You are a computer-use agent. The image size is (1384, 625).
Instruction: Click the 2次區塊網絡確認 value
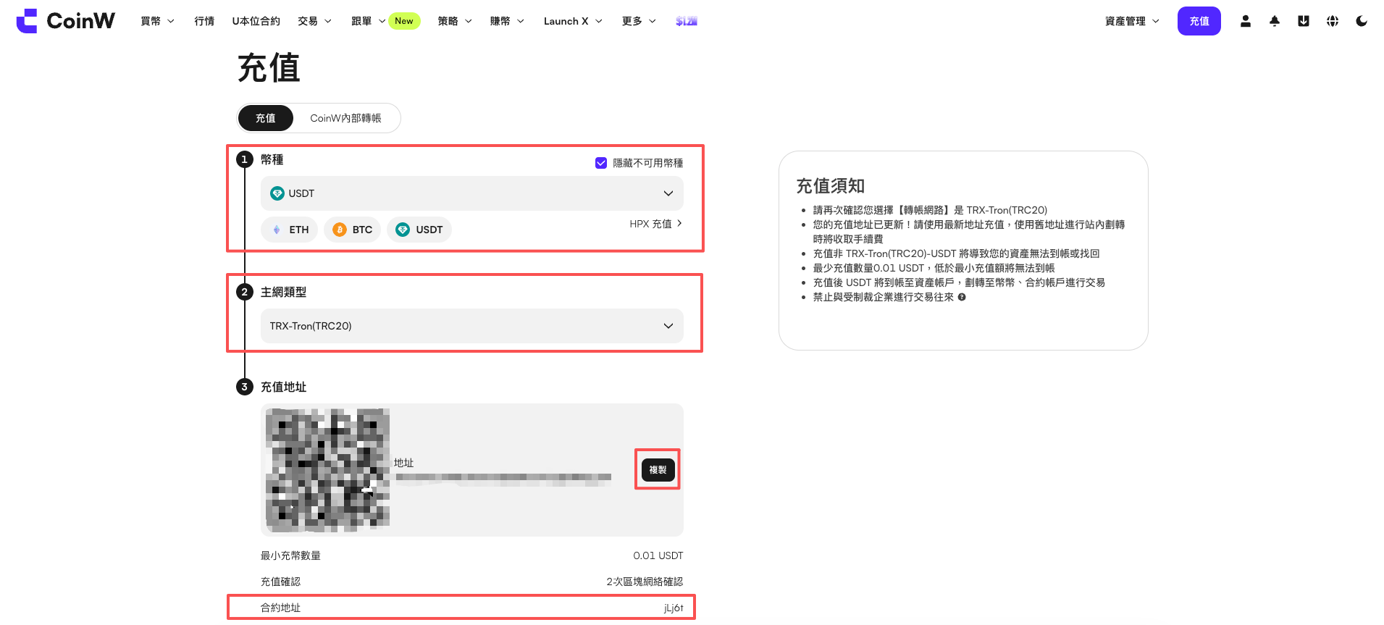pos(645,582)
